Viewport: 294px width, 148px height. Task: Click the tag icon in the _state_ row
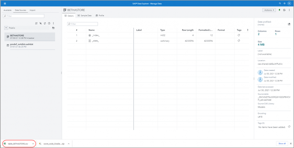click(x=239, y=41)
